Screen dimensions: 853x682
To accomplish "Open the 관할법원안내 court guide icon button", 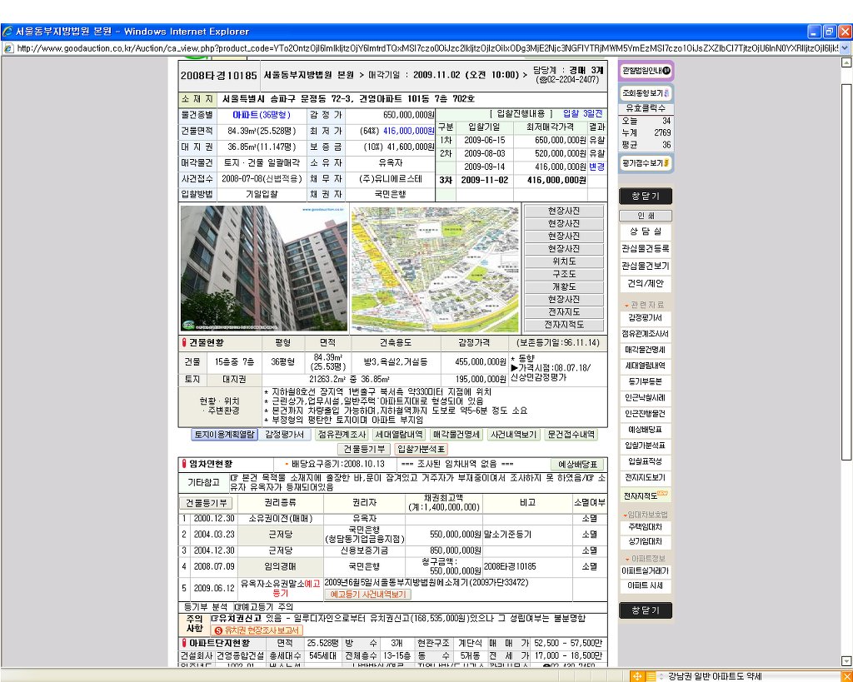I will (x=646, y=72).
